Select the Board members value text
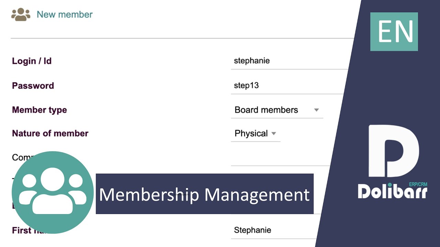The width and height of the screenshot is (440, 247). click(266, 110)
